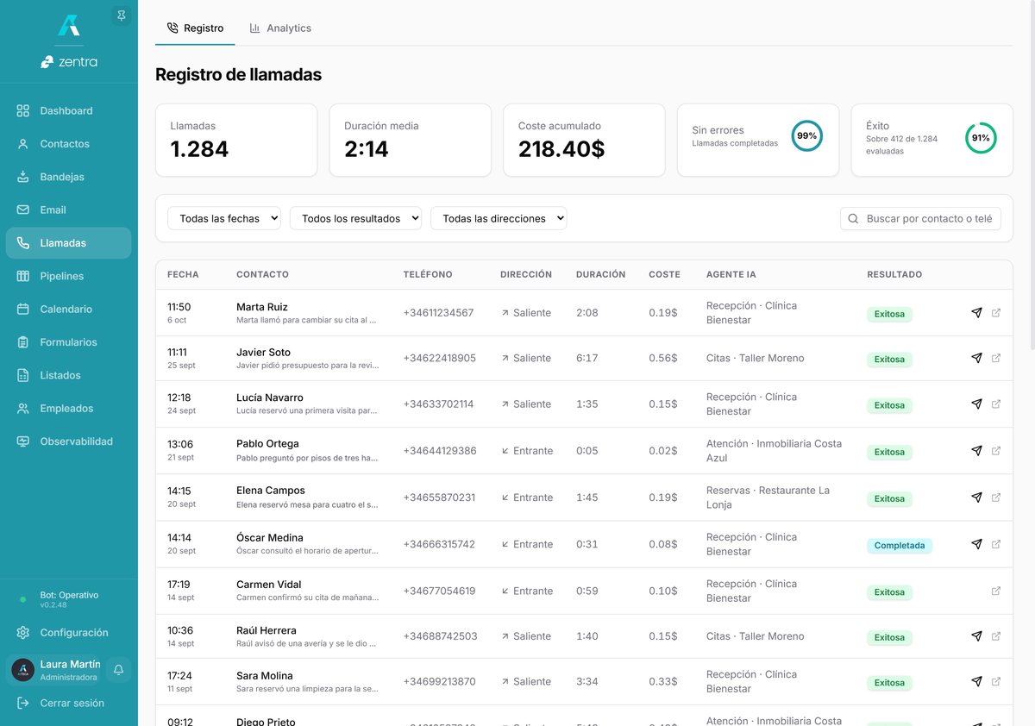Click the Calendario calendar icon
The height and width of the screenshot is (726, 1035).
tap(23, 309)
